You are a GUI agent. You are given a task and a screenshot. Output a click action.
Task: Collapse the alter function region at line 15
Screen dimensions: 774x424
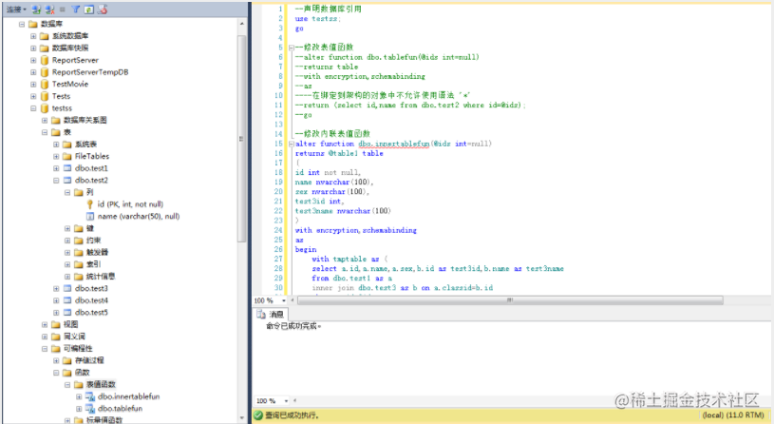tap(292, 145)
